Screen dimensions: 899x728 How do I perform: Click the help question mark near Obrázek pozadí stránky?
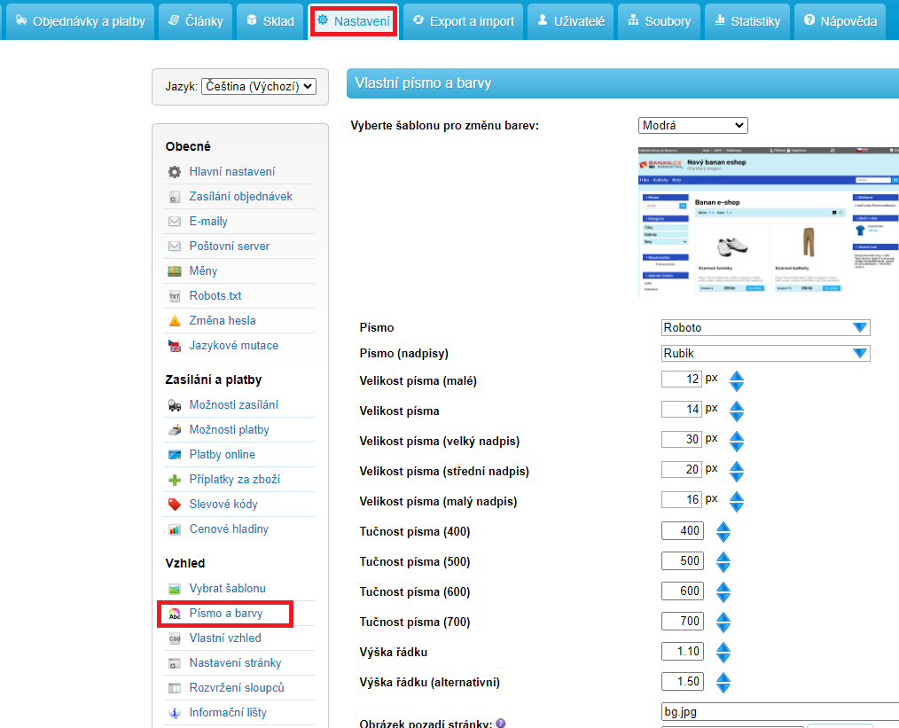pyautogui.click(x=501, y=724)
